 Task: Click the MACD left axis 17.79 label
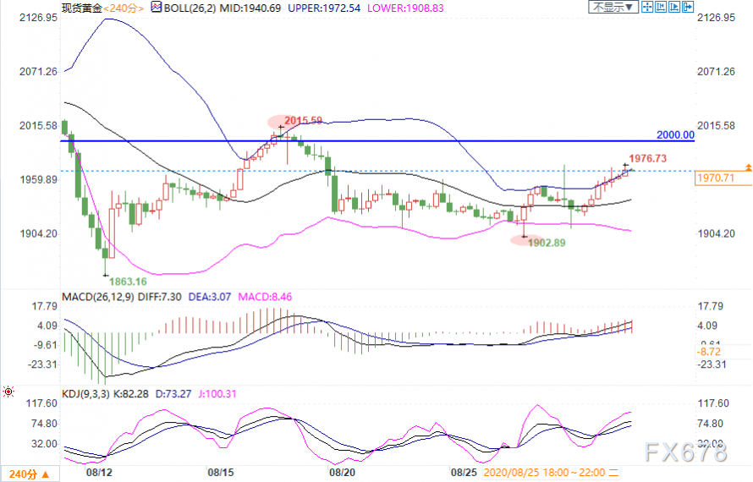tap(45, 306)
